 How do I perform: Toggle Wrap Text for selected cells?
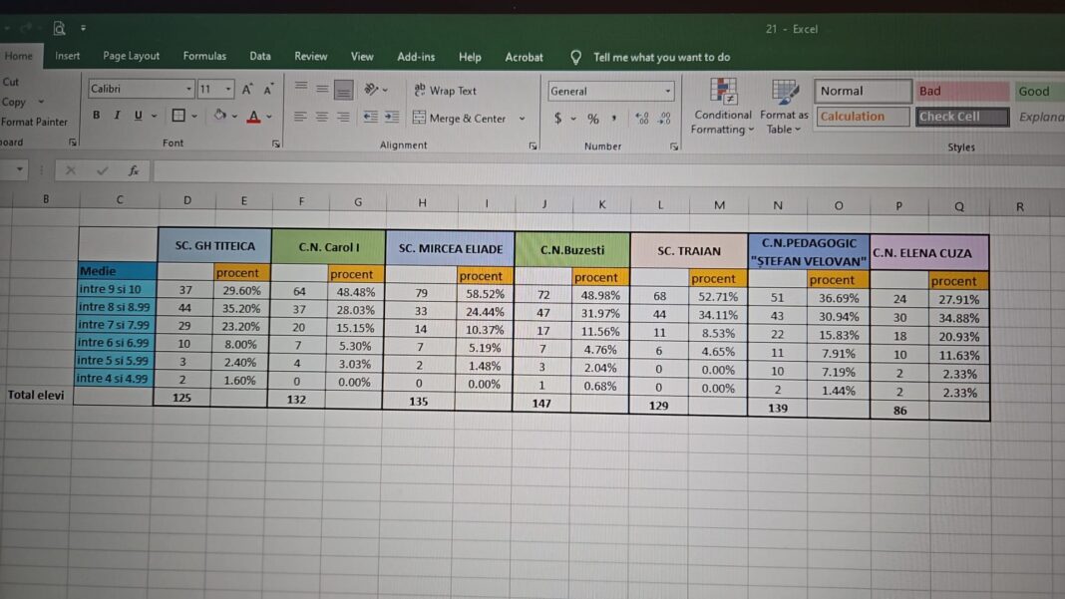coord(445,91)
